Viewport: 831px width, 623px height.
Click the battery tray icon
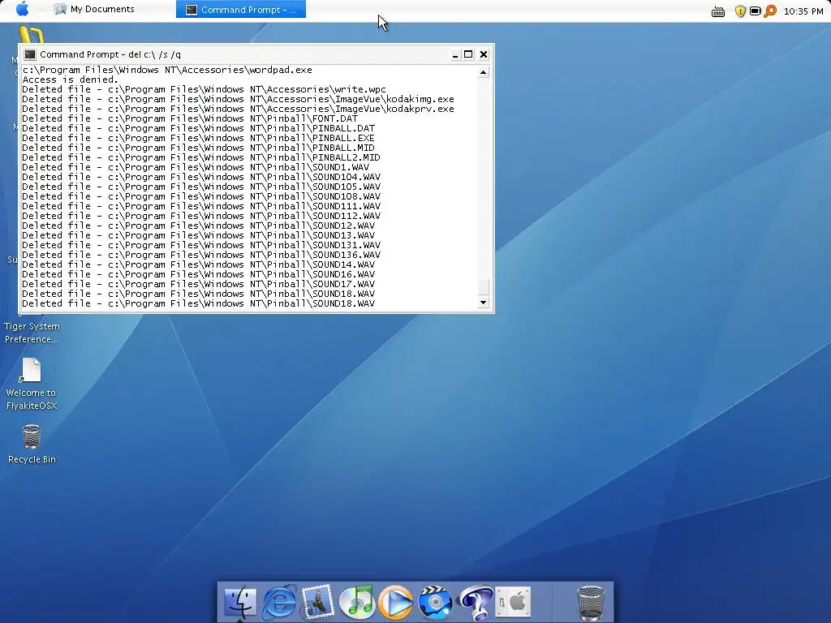pyautogui.click(x=756, y=11)
